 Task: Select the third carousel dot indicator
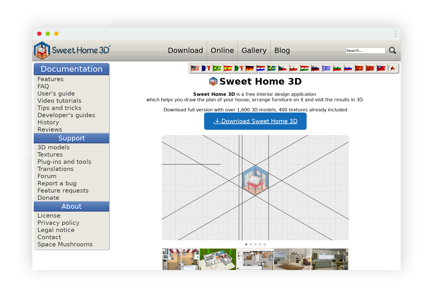coord(255,244)
